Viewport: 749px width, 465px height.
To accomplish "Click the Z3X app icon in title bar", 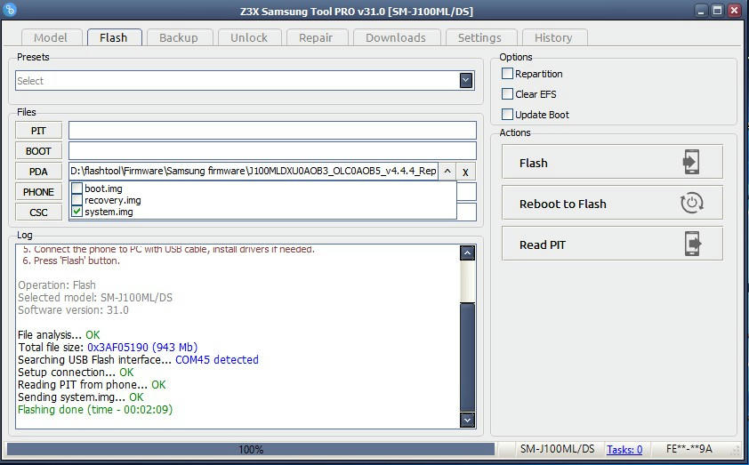I will pyautogui.click(x=10, y=9).
